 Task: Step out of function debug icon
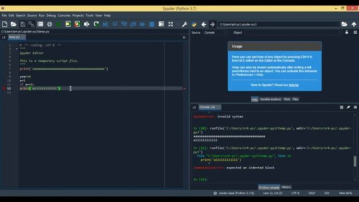click(x=134, y=24)
